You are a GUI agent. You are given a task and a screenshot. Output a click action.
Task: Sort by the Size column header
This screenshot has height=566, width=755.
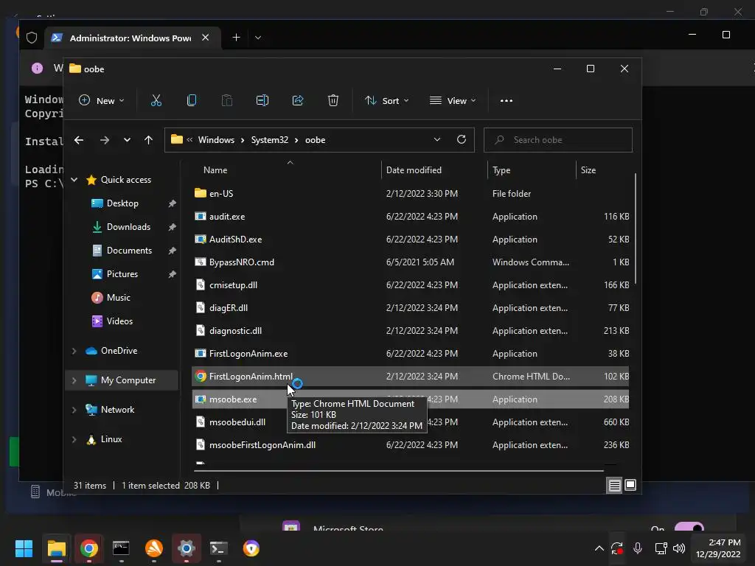coord(588,170)
